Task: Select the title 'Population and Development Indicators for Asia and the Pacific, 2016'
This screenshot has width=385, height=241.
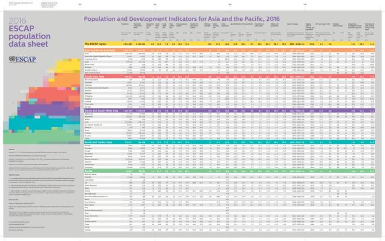Action: click(x=182, y=19)
